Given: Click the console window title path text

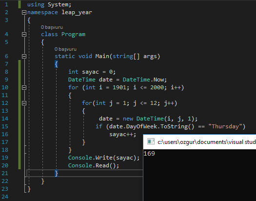Looking at the screenshot, I should pos(207,142).
